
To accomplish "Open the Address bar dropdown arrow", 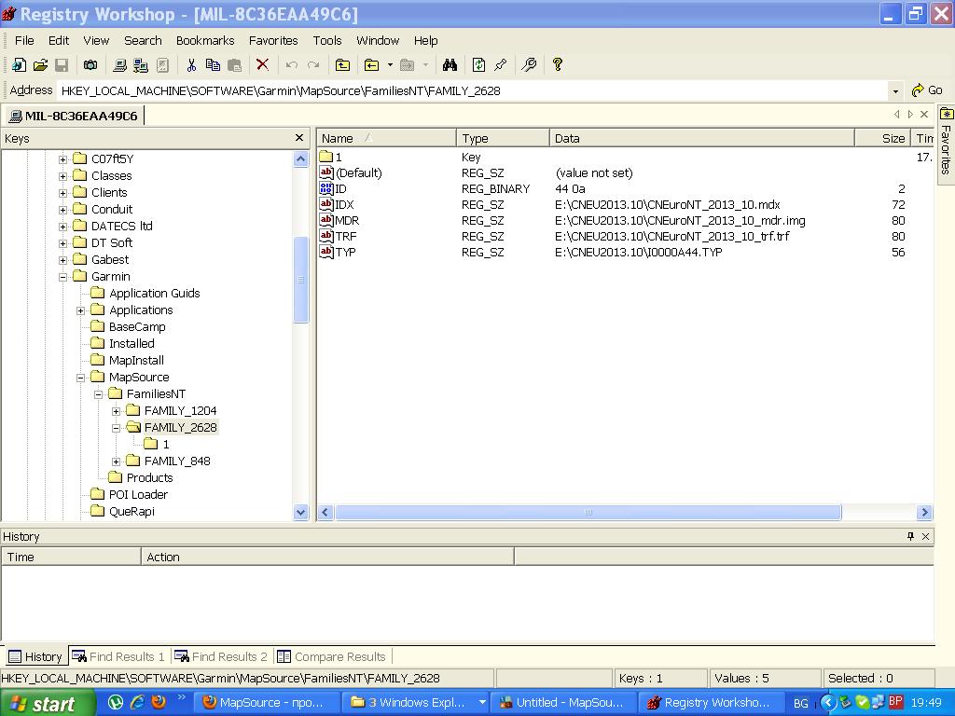I will pyautogui.click(x=895, y=90).
